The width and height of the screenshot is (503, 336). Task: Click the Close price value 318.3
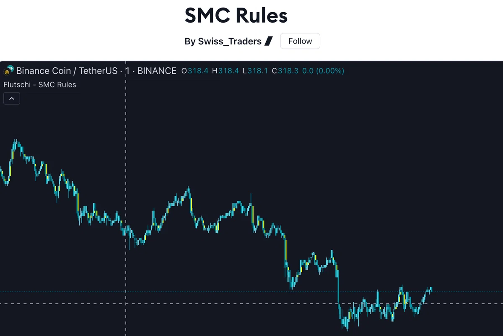click(x=288, y=71)
